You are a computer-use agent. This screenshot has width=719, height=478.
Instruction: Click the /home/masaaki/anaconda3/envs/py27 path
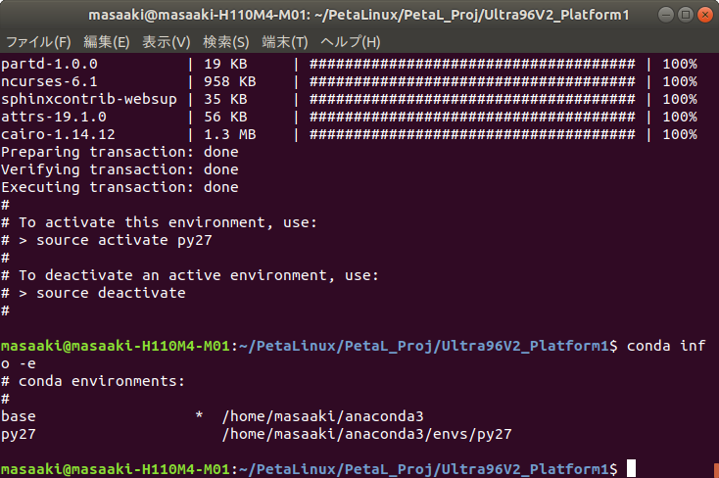pyautogui.click(x=366, y=434)
